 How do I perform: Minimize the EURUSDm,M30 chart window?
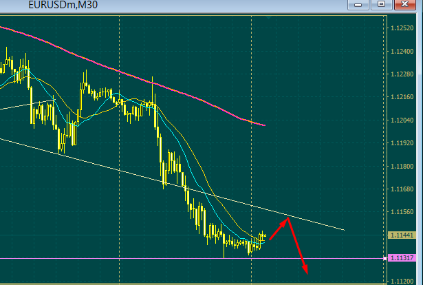[358, 5]
